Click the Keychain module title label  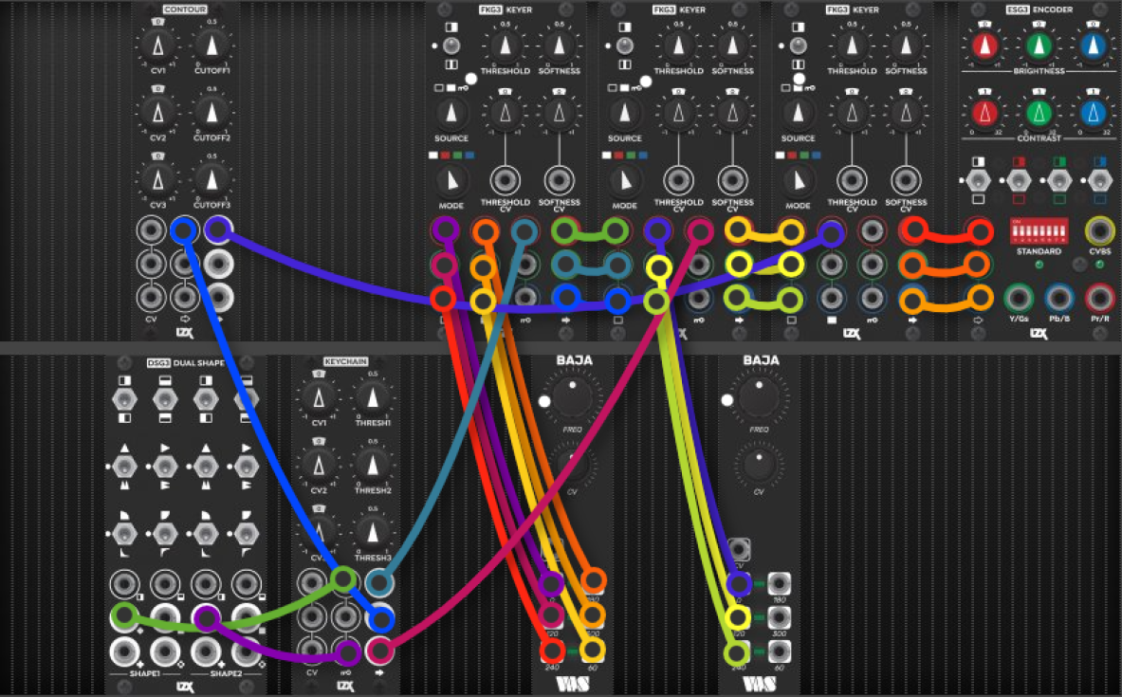pos(345,361)
